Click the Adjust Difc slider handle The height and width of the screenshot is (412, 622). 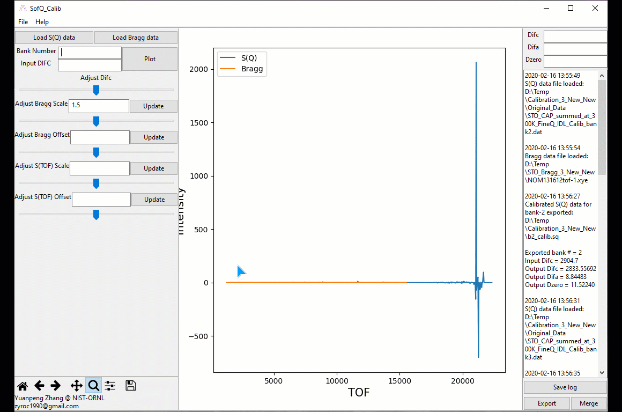(96, 90)
